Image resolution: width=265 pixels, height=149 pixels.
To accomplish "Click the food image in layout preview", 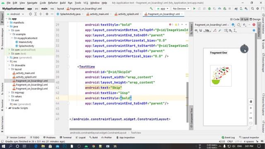I will pos(221,76).
